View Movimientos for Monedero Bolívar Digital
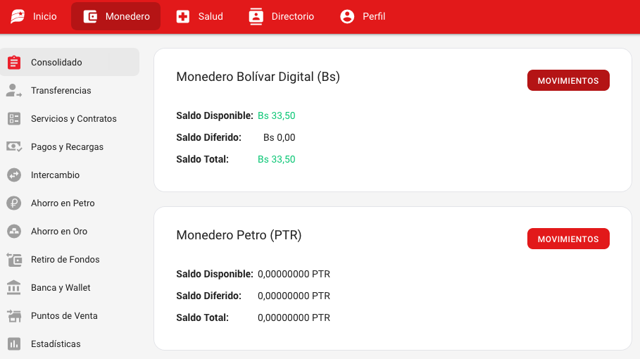The height and width of the screenshot is (359, 640). pyautogui.click(x=568, y=81)
